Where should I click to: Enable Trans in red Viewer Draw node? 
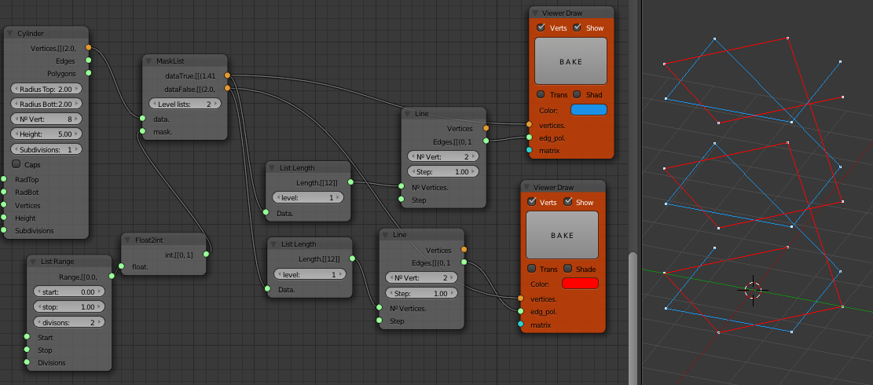(x=532, y=269)
